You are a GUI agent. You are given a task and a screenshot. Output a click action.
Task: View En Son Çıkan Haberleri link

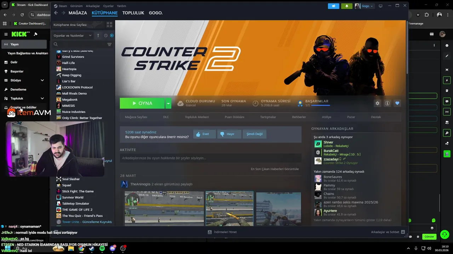click(x=275, y=169)
